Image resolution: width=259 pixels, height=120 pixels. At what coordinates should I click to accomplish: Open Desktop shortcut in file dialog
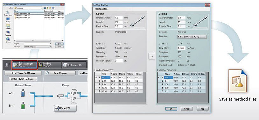tap(8, 20)
